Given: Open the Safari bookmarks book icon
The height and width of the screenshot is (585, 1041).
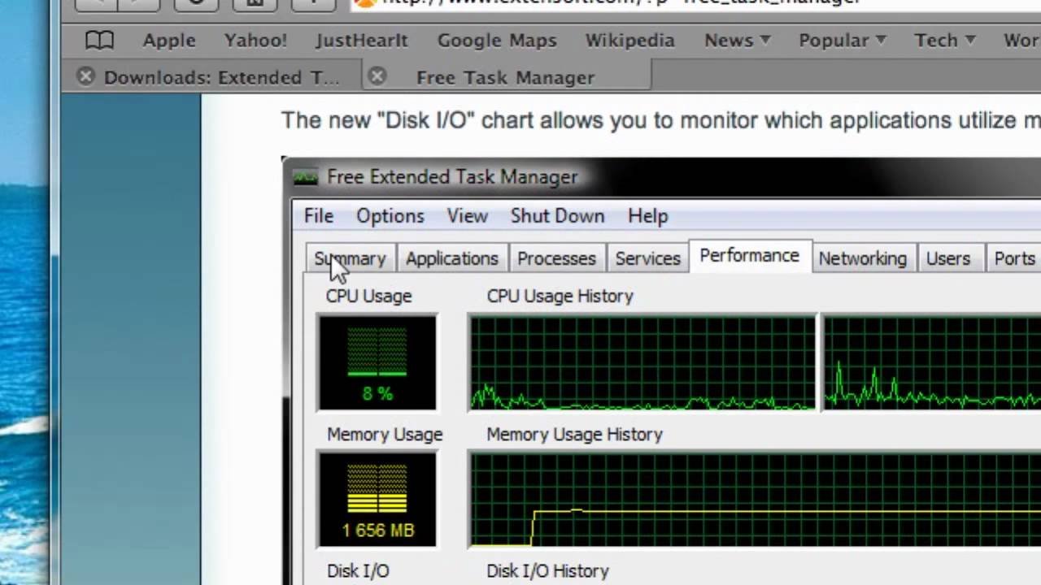Looking at the screenshot, I should [99, 40].
